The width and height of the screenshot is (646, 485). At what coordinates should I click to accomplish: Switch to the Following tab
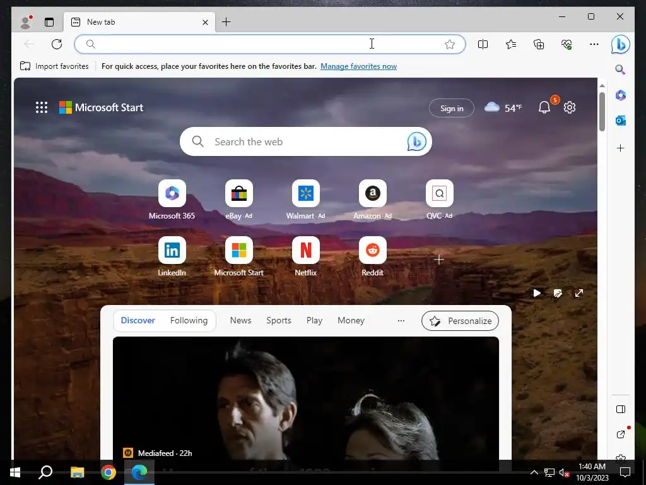(x=189, y=320)
